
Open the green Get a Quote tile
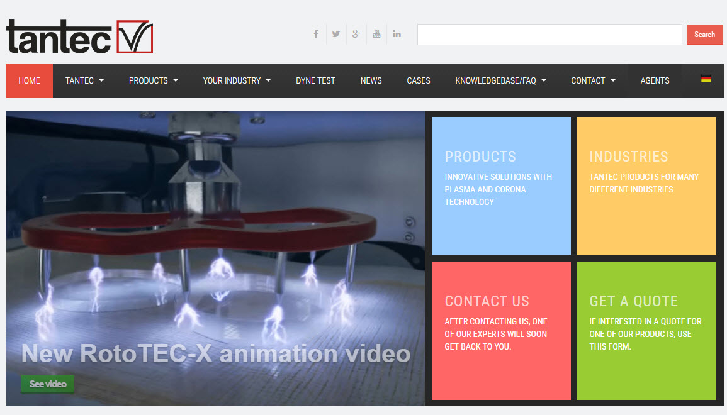click(646, 330)
